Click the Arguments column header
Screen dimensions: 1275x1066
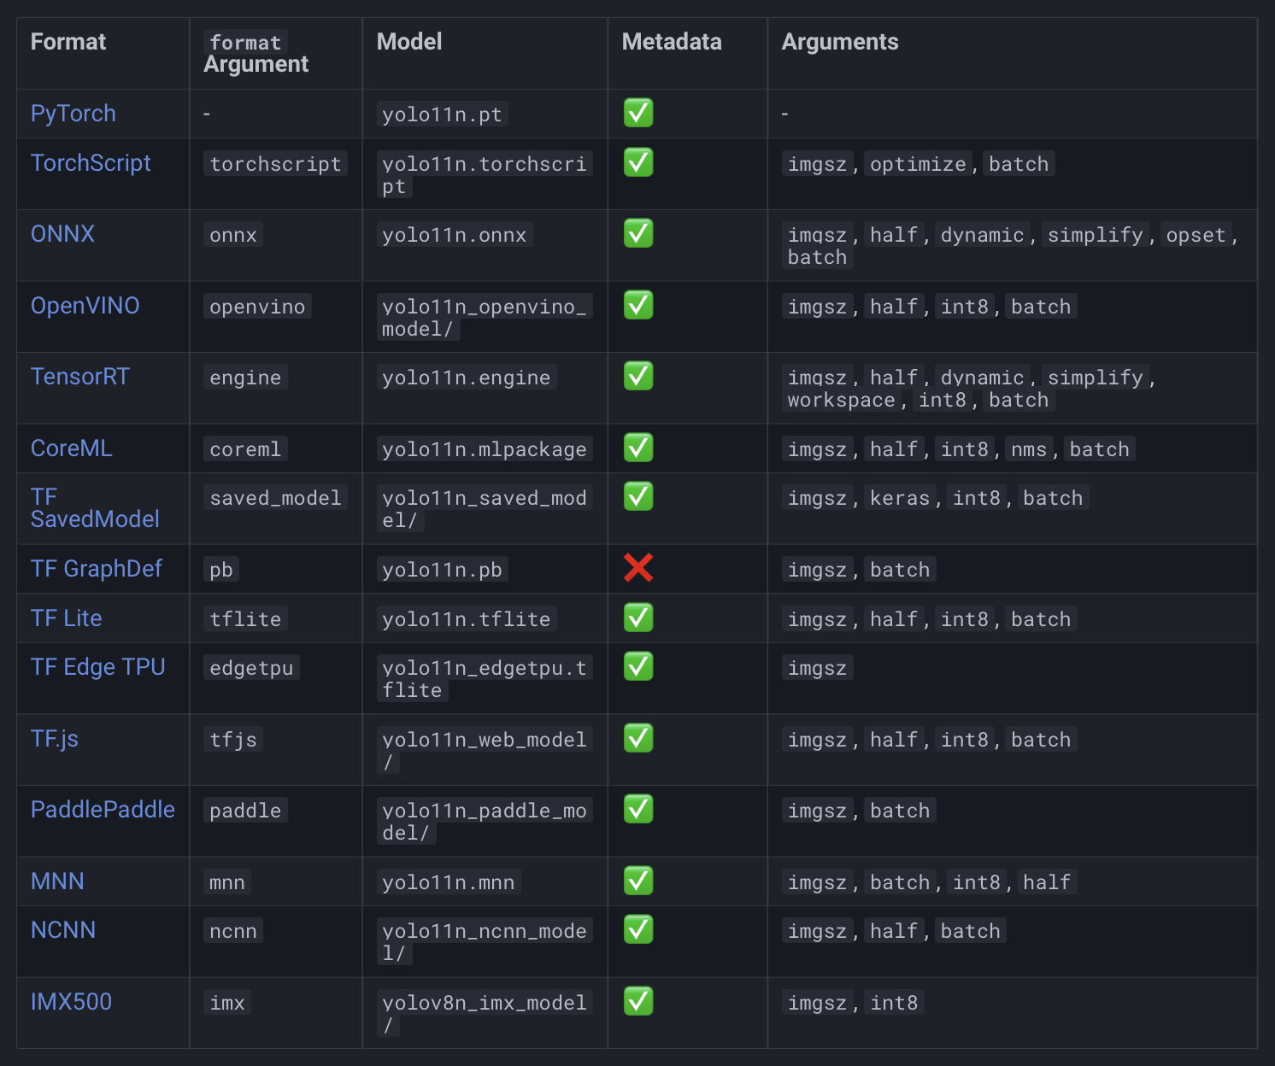pos(840,42)
